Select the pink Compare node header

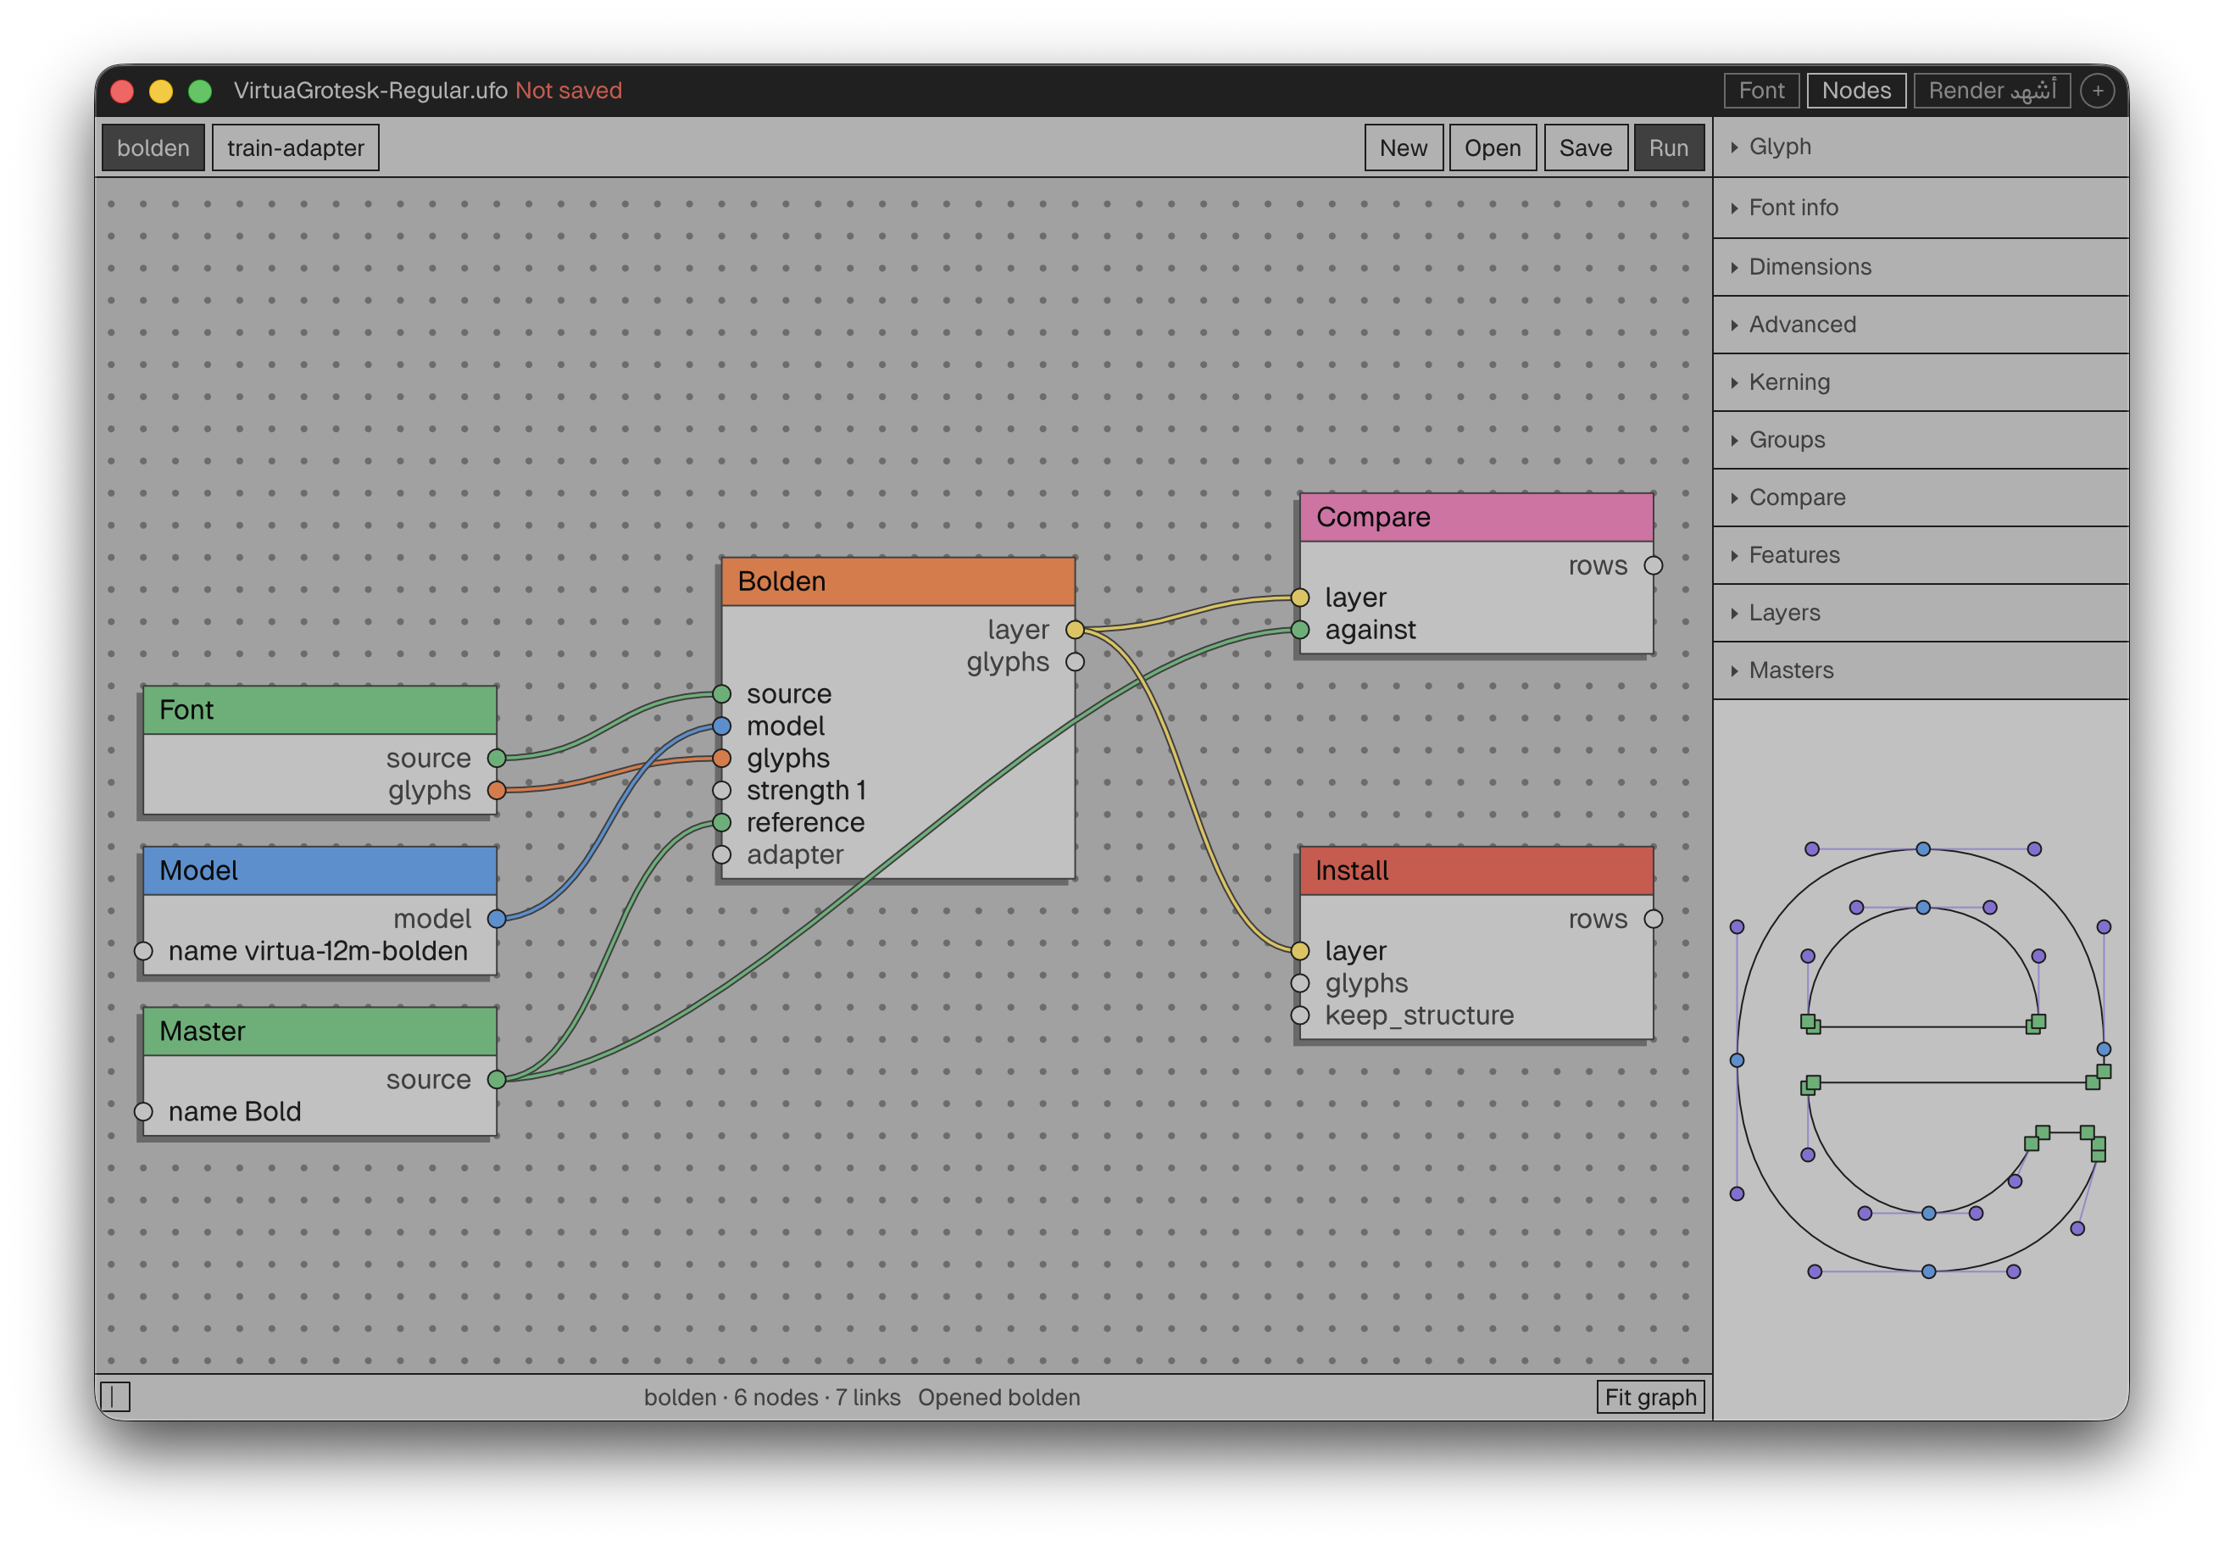[x=1476, y=517]
